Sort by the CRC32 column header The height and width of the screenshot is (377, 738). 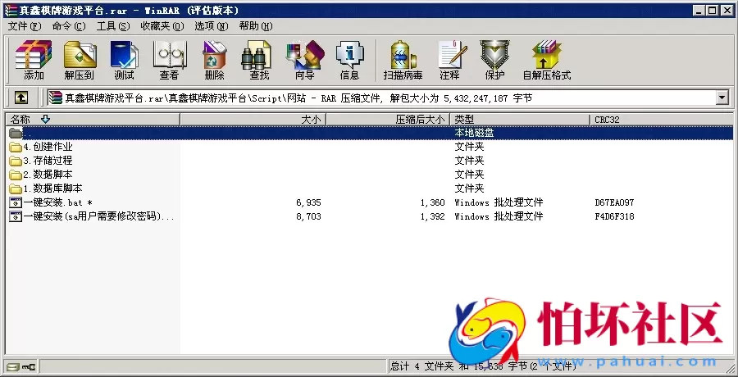coord(661,120)
